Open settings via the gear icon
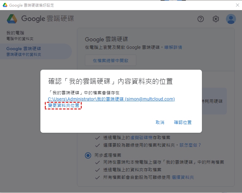The image size is (242, 193). tap(215, 19)
